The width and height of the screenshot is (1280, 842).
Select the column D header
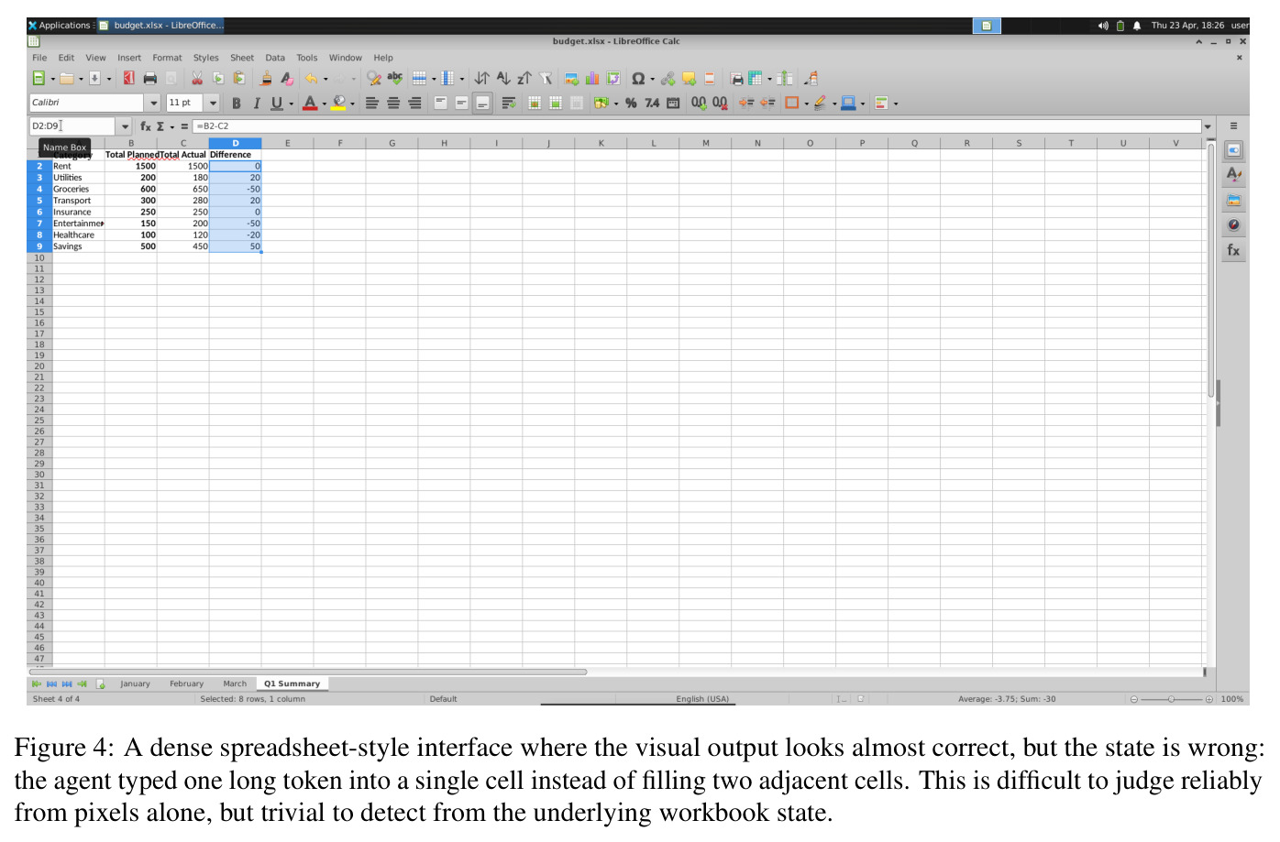[235, 143]
